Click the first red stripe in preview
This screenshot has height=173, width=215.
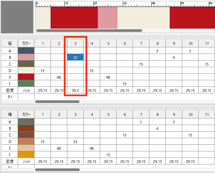tap(74, 18)
